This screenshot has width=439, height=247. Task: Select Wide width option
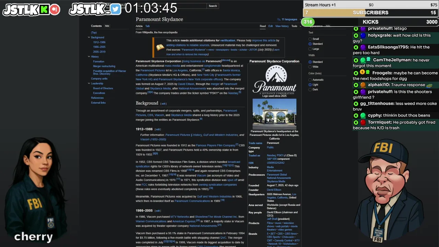pos(310,67)
